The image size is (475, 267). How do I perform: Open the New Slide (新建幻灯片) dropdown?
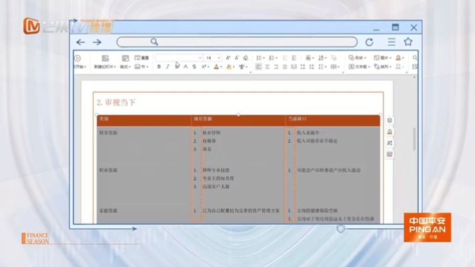click(105, 67)
